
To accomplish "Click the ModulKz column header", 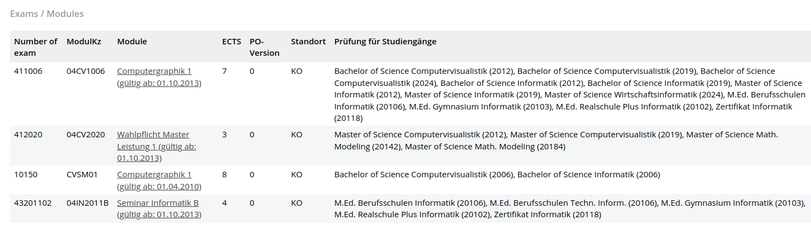I will pyautogui.click(x=83, y=42).
